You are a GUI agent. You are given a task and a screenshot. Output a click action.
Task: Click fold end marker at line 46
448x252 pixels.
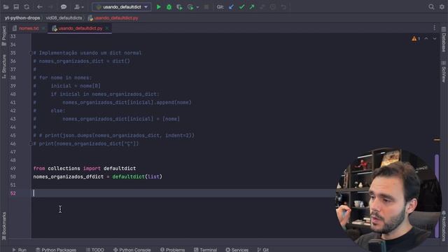click(30, 143)
